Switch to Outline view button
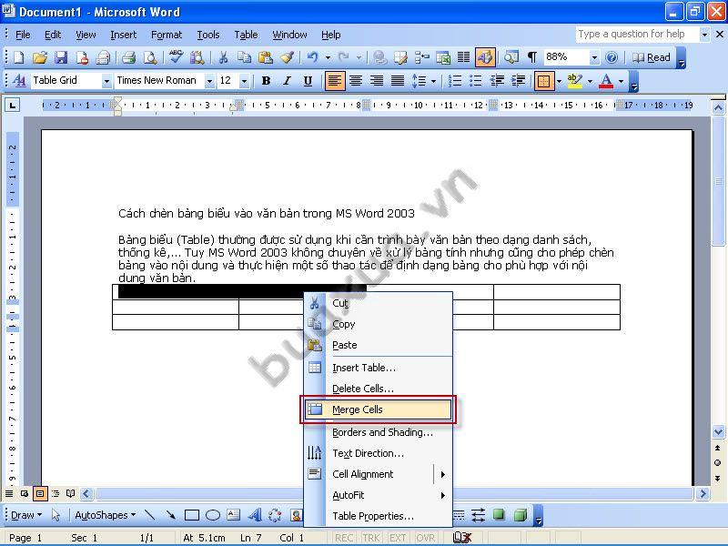Viewport: 728px width, 546px height. 56,493
